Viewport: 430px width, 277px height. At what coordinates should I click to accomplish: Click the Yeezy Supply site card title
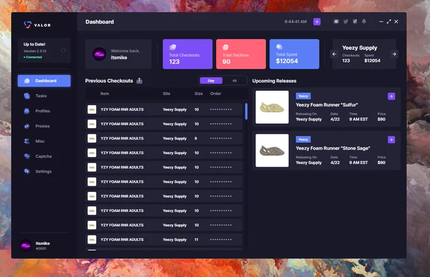coord(360,48)
